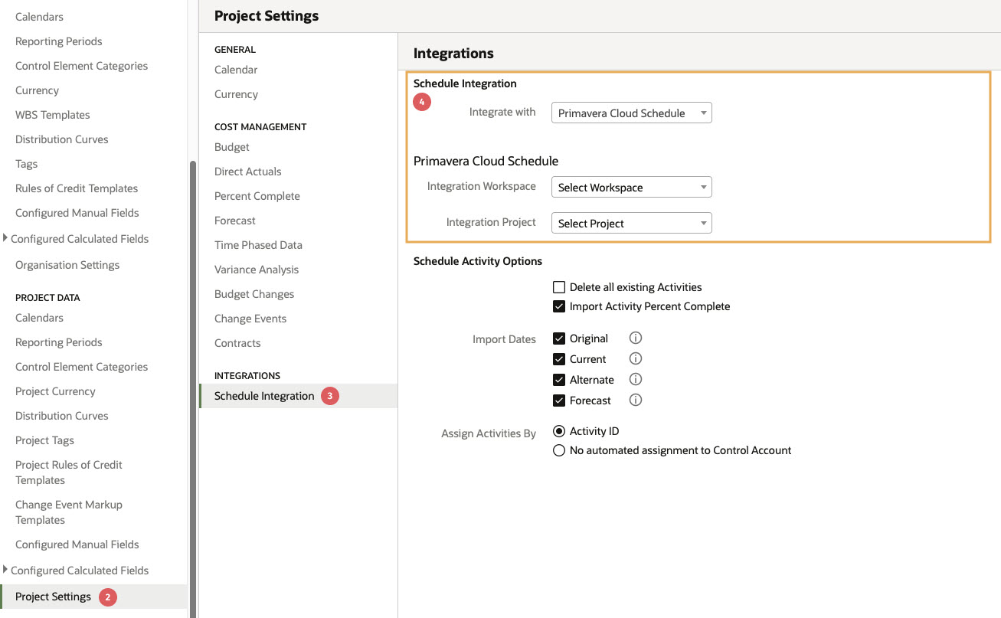Viewport: 1001px width, 618px height.
Task: Uncheck the Current import date checkbox
Action: coord(559,359)
